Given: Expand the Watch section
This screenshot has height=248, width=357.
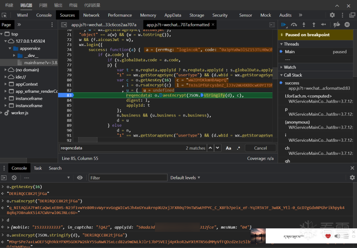Looking at the screenshot, I should click(290, 67).
